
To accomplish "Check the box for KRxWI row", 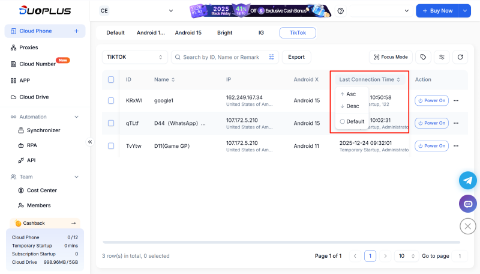I will pos(111,100).
